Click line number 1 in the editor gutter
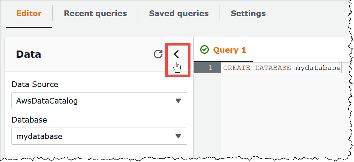 tap(210, 68)
